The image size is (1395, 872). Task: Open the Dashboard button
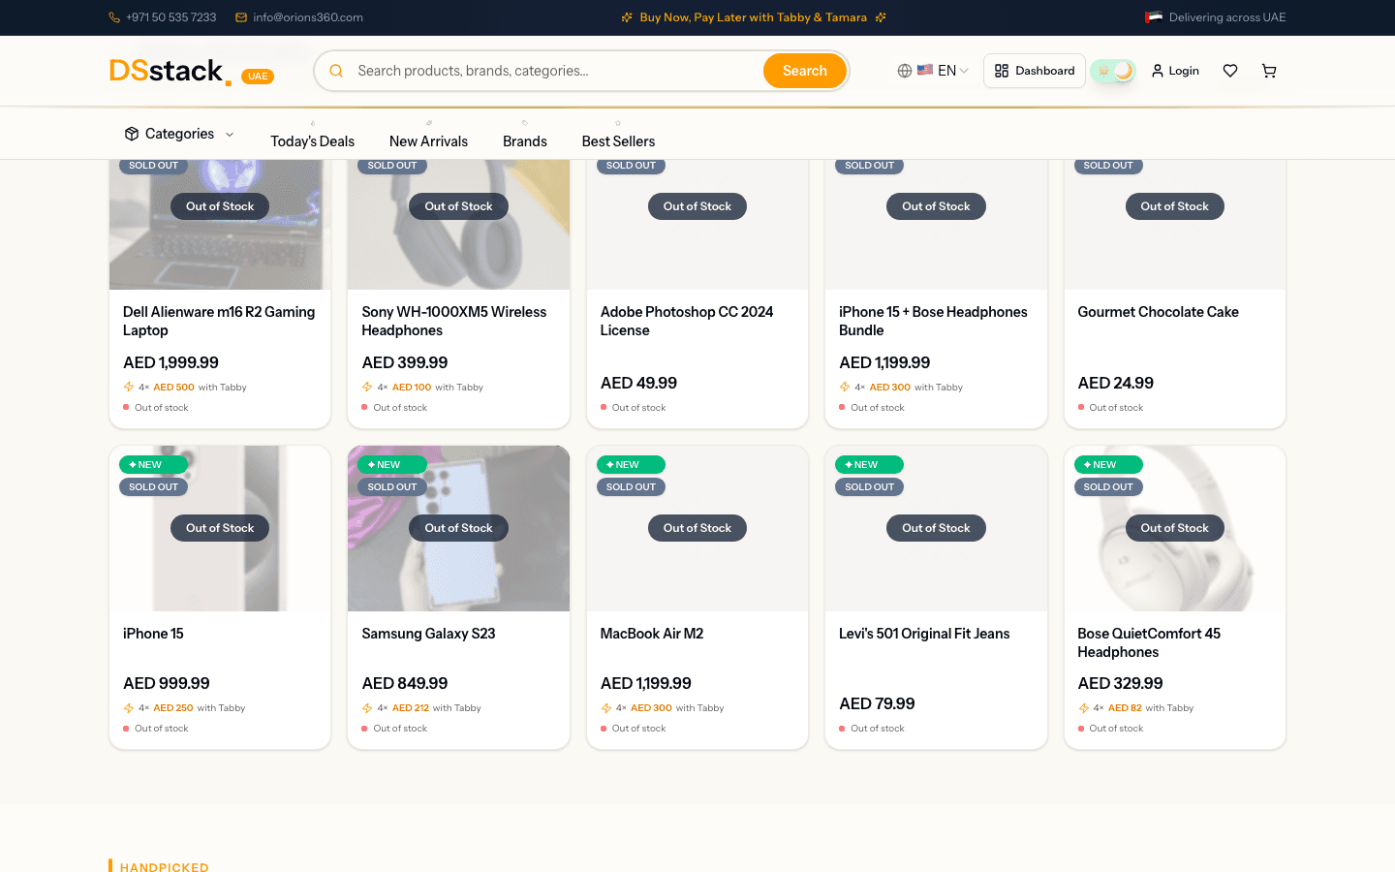pyautogui.click(x=1035, y=71)
